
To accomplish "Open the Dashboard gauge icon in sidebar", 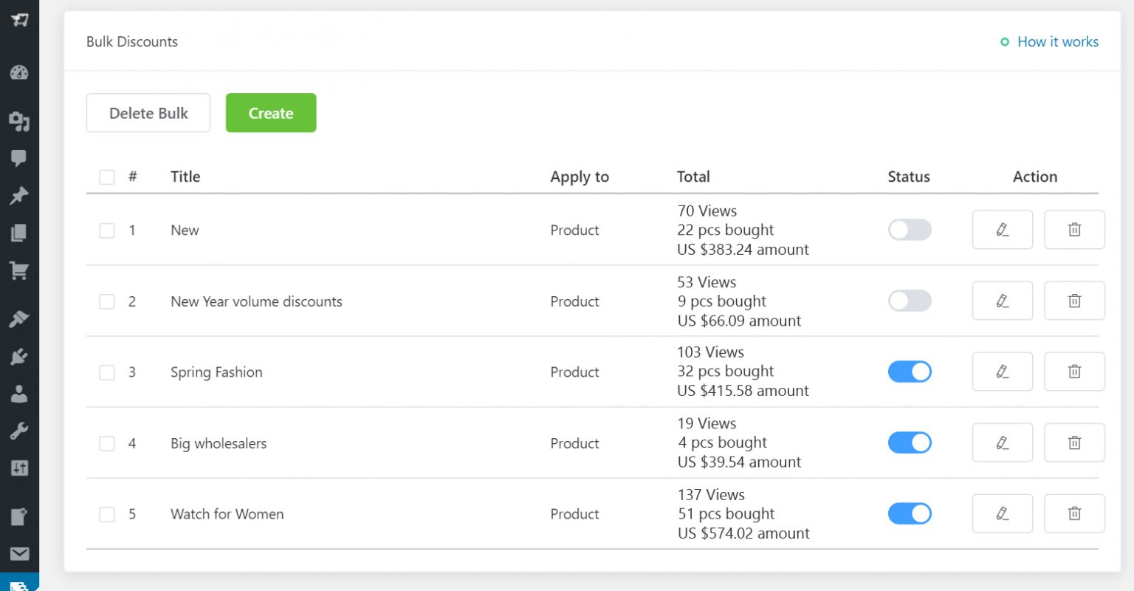I will (x=18, y=72).
